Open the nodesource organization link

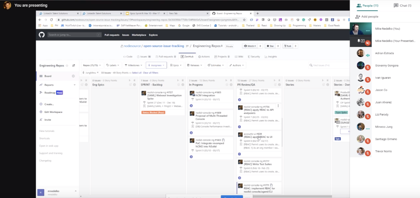coord(132,46)
